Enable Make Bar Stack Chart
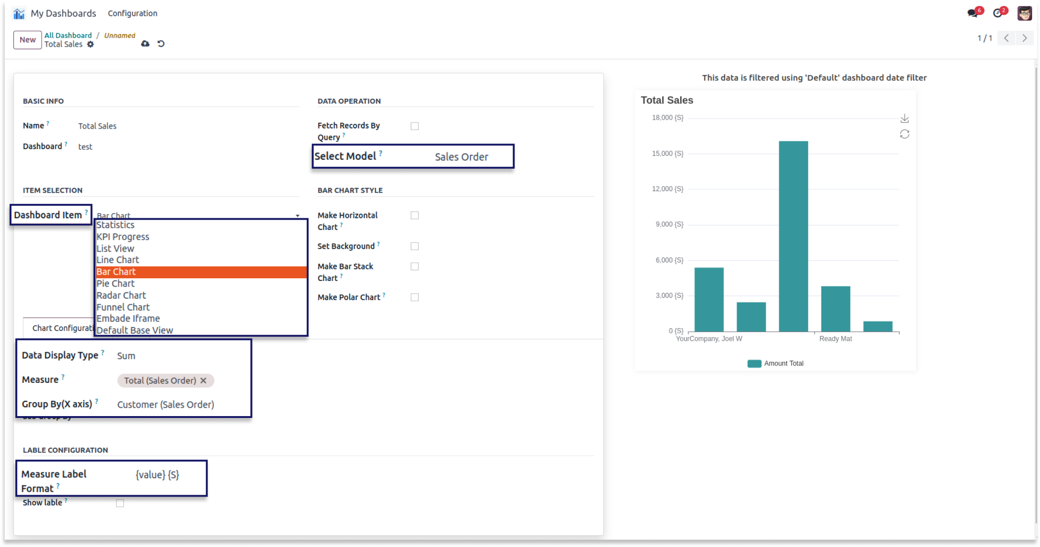The width and height of the screenshot is (1040, 547). [414, 266]
